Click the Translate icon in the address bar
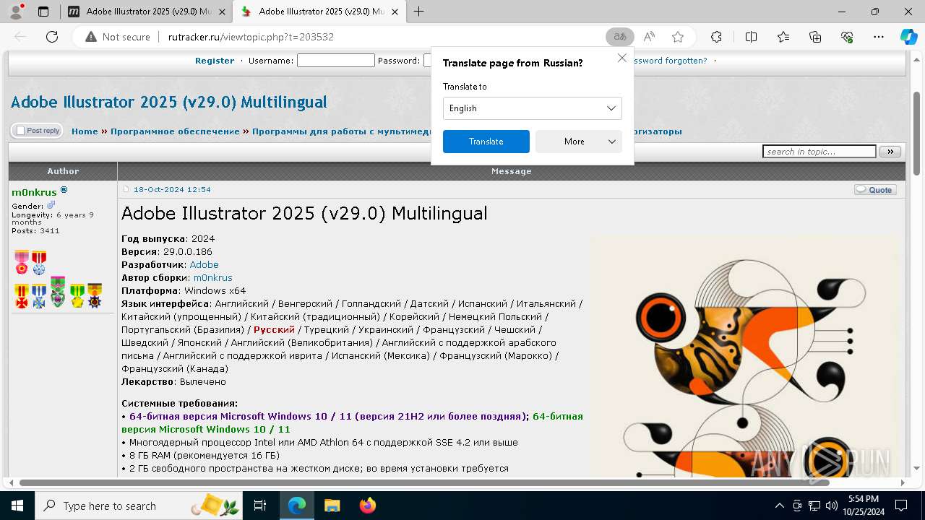925x520 pixels. (x=619, y=37)
